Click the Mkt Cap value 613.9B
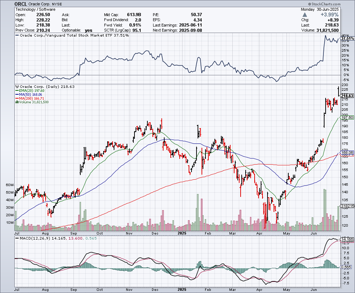Viewport: 355px width, 293px height. click(134, 15)
